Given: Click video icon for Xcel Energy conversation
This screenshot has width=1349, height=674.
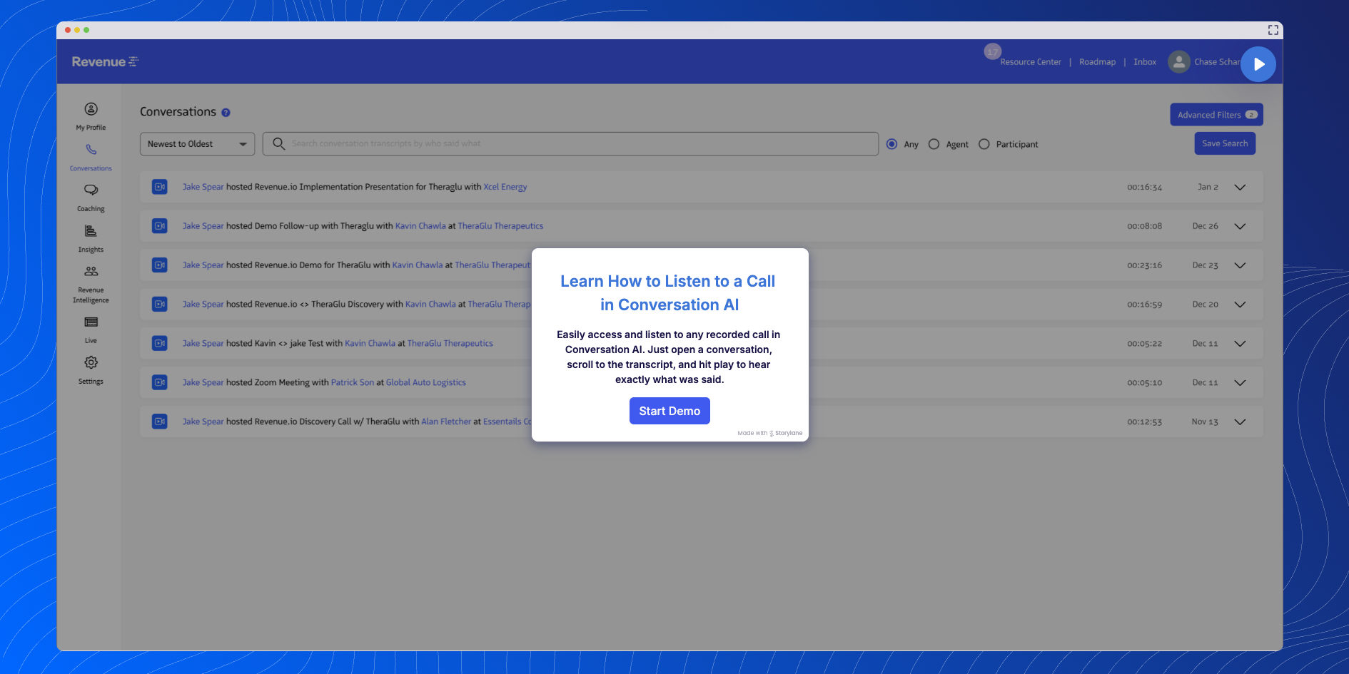Looking at the screenshot, I should point(160,187).
